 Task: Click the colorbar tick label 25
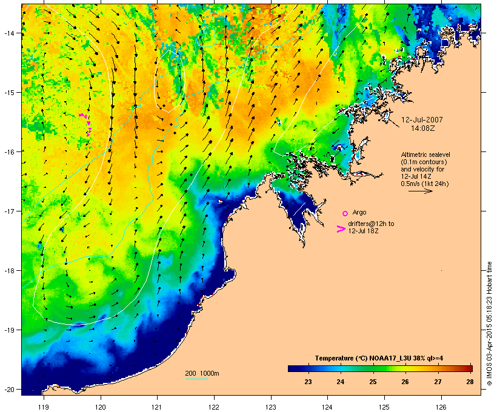(x=373, y=382)
